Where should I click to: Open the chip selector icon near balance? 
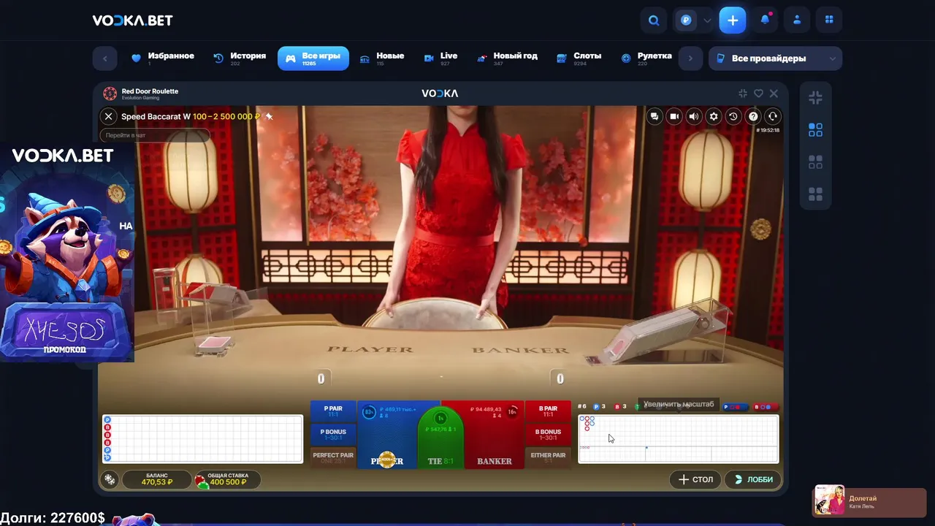(109, 479)
